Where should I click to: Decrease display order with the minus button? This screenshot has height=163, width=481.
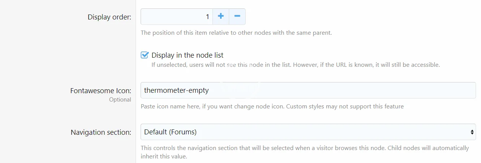pos(237,16)
